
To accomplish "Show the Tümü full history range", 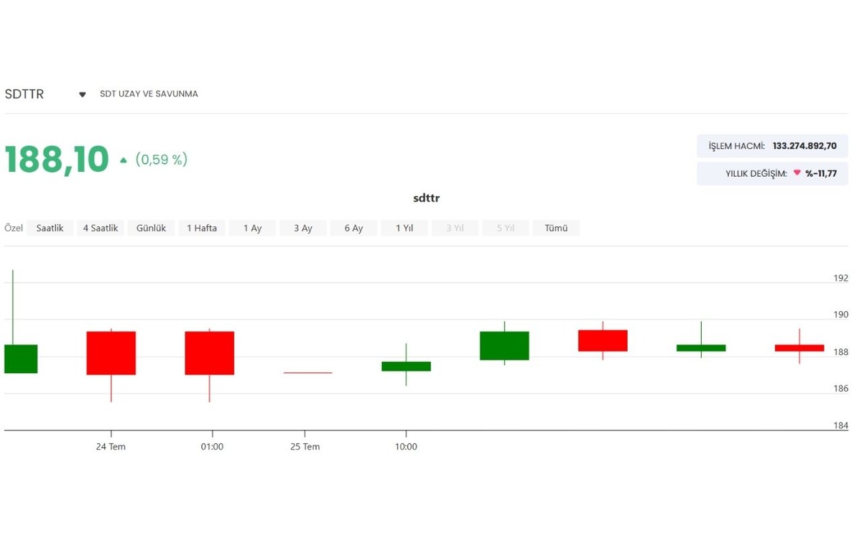I will pos(556,228).
